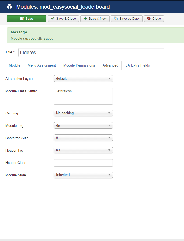Screen dimensions: 184x241
Task: Expand the Module Style dropdown
Action: (x=83, y=175)
